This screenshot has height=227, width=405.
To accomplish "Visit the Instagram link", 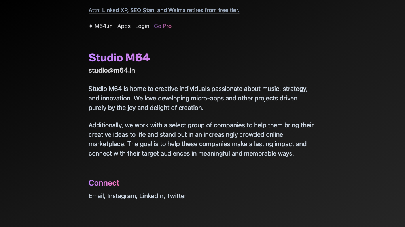I will [121, 196].
